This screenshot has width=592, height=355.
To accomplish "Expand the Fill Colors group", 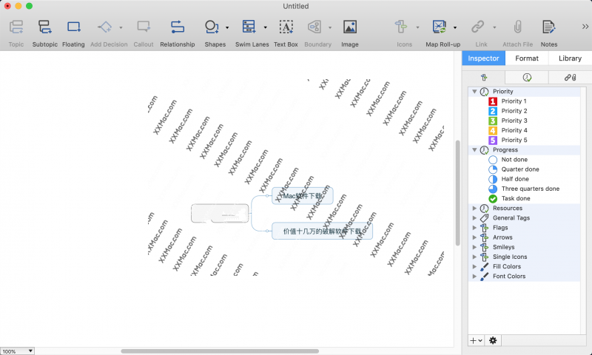I will click(x=474, y=267).
